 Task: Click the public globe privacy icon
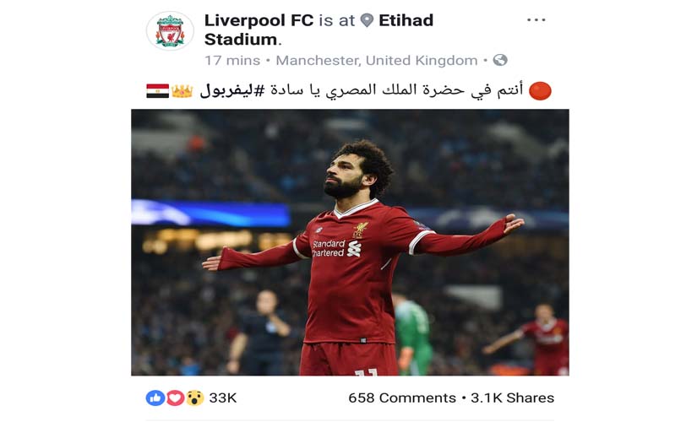500,60
